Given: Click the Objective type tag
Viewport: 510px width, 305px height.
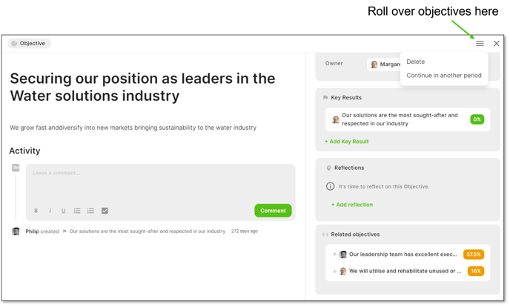Looking at the screenshot, I should pos(29,44).
